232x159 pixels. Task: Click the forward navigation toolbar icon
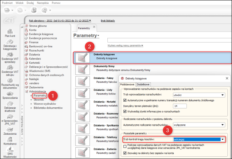click(x=20, y=10)
